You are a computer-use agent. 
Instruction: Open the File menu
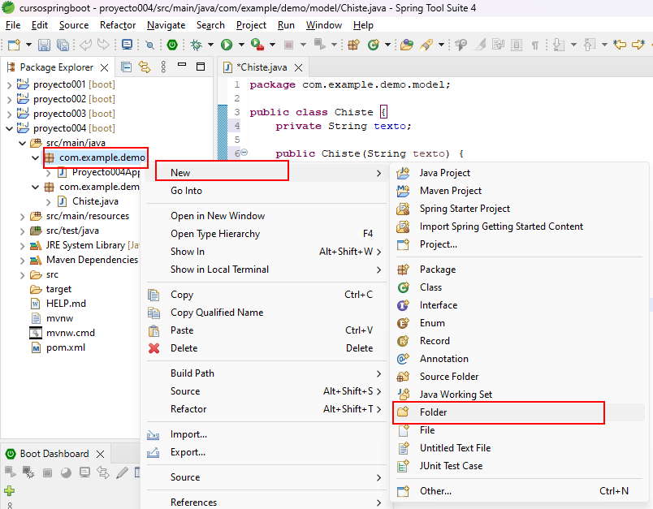tap(13, 25)
